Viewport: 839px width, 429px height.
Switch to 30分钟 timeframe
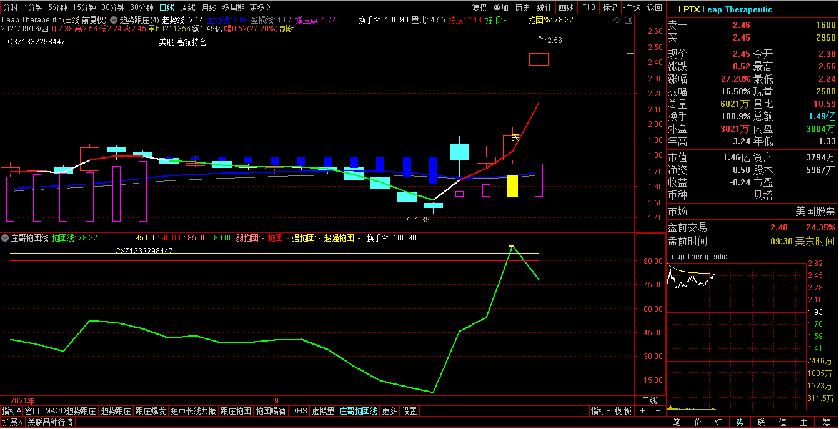(113, 7)
